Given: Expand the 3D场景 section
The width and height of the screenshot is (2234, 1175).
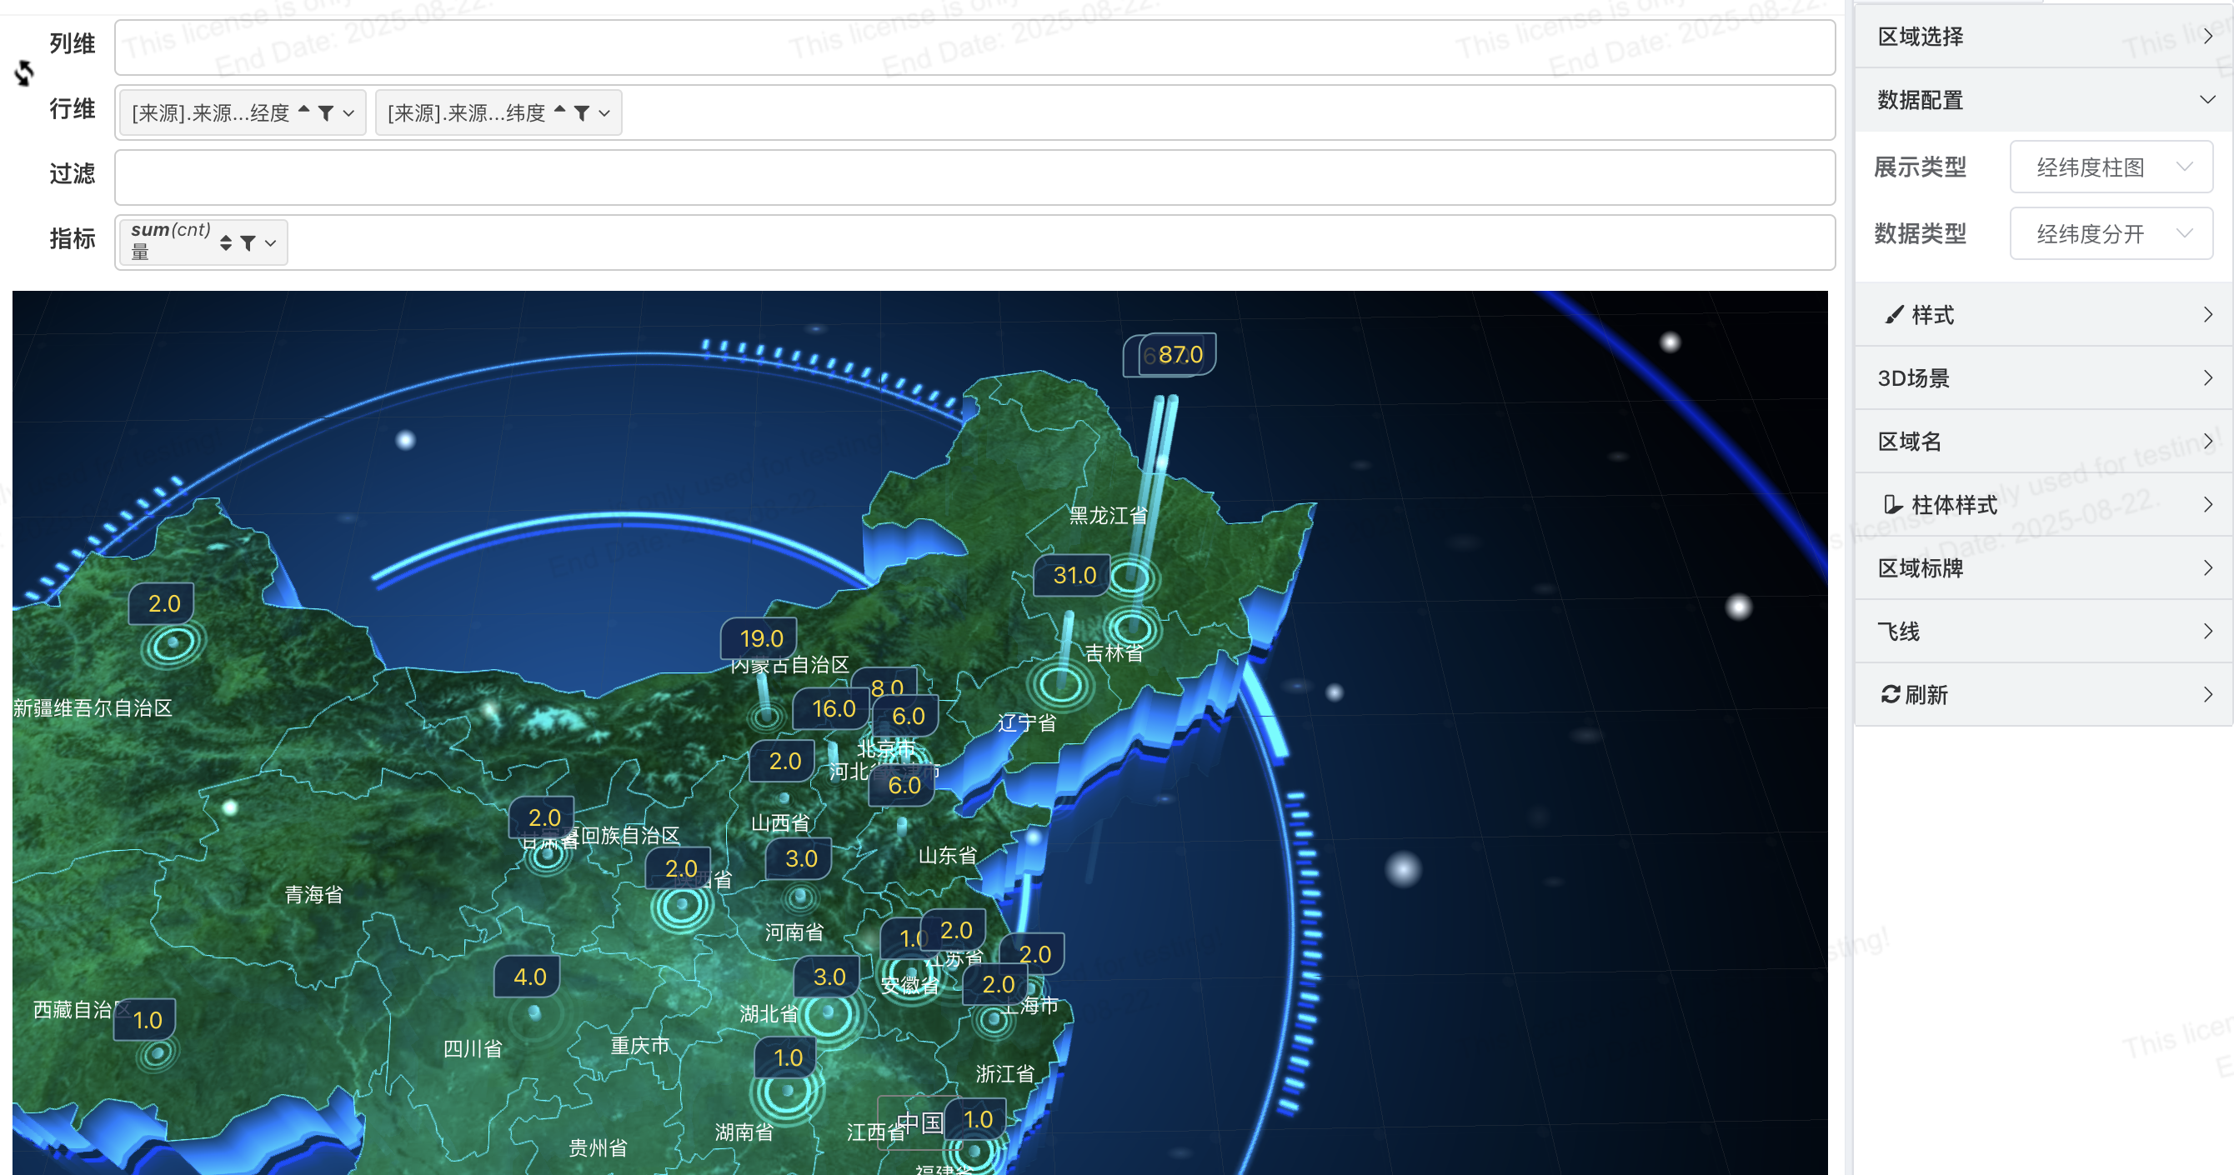Looking at the screenshot, I should (2043, 378).
